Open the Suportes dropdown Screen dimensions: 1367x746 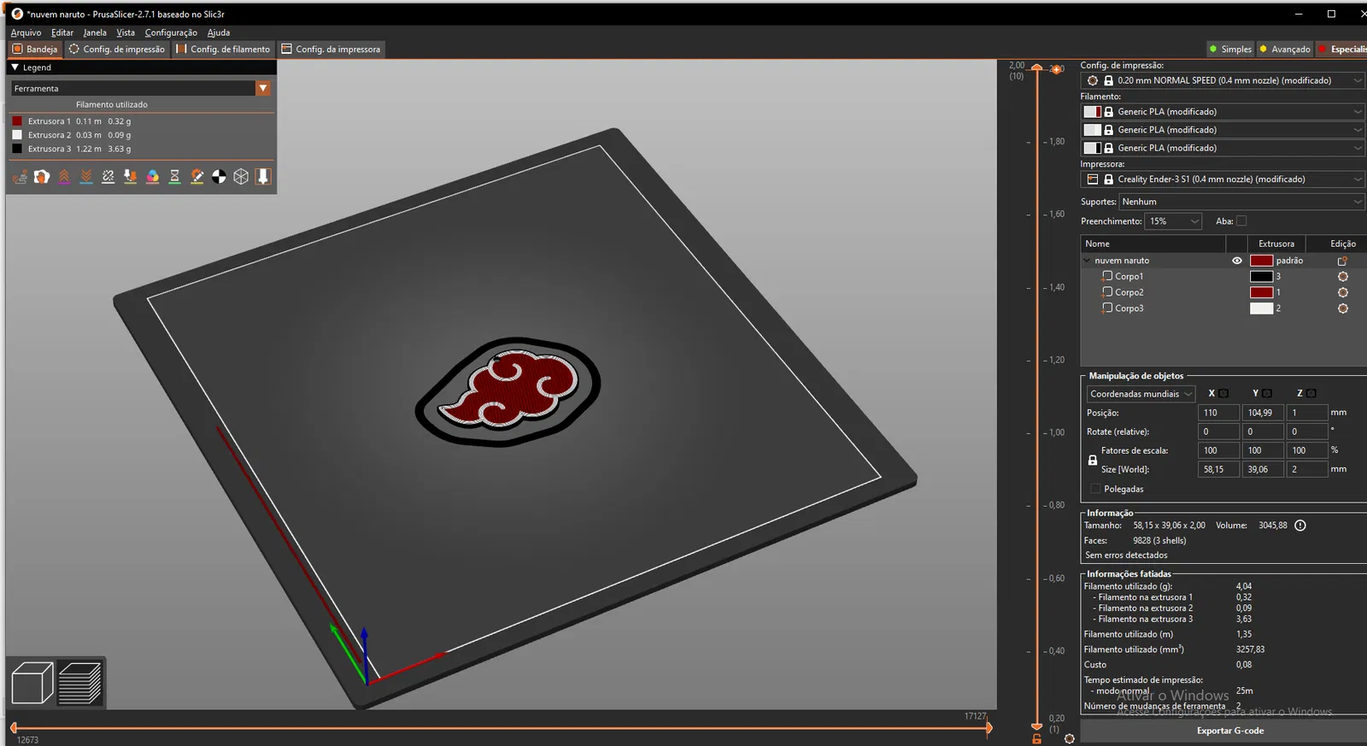pos(1241,202)
